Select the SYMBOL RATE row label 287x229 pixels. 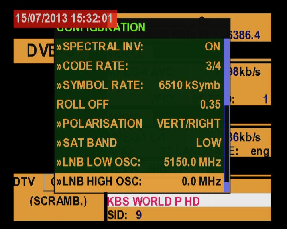pos(99,85)
